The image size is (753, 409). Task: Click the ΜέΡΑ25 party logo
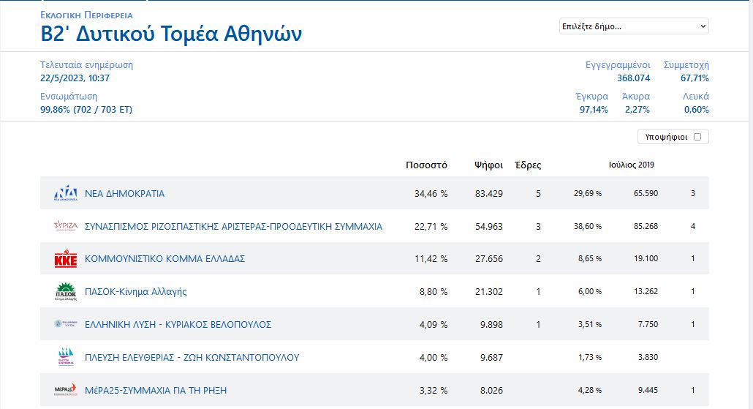pyautogui.click(x=66, y=390)
